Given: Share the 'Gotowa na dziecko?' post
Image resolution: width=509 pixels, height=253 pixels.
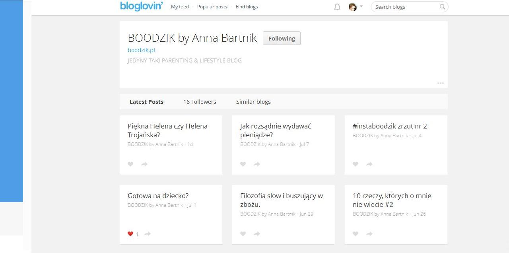Looking at the screenshot, I should (x=148, y=234).
